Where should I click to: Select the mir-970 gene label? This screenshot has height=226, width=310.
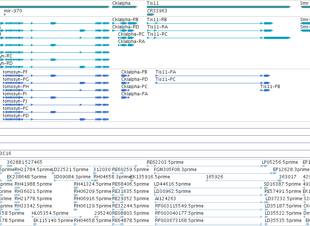click(13, 11)
